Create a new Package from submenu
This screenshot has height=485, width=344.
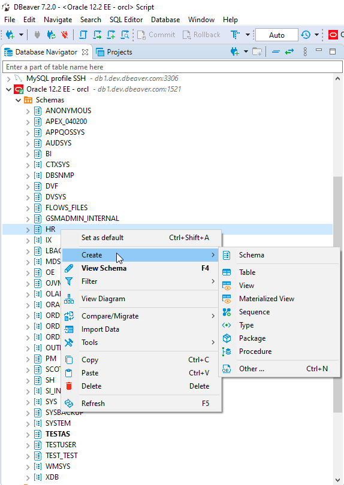click(279, 338)
